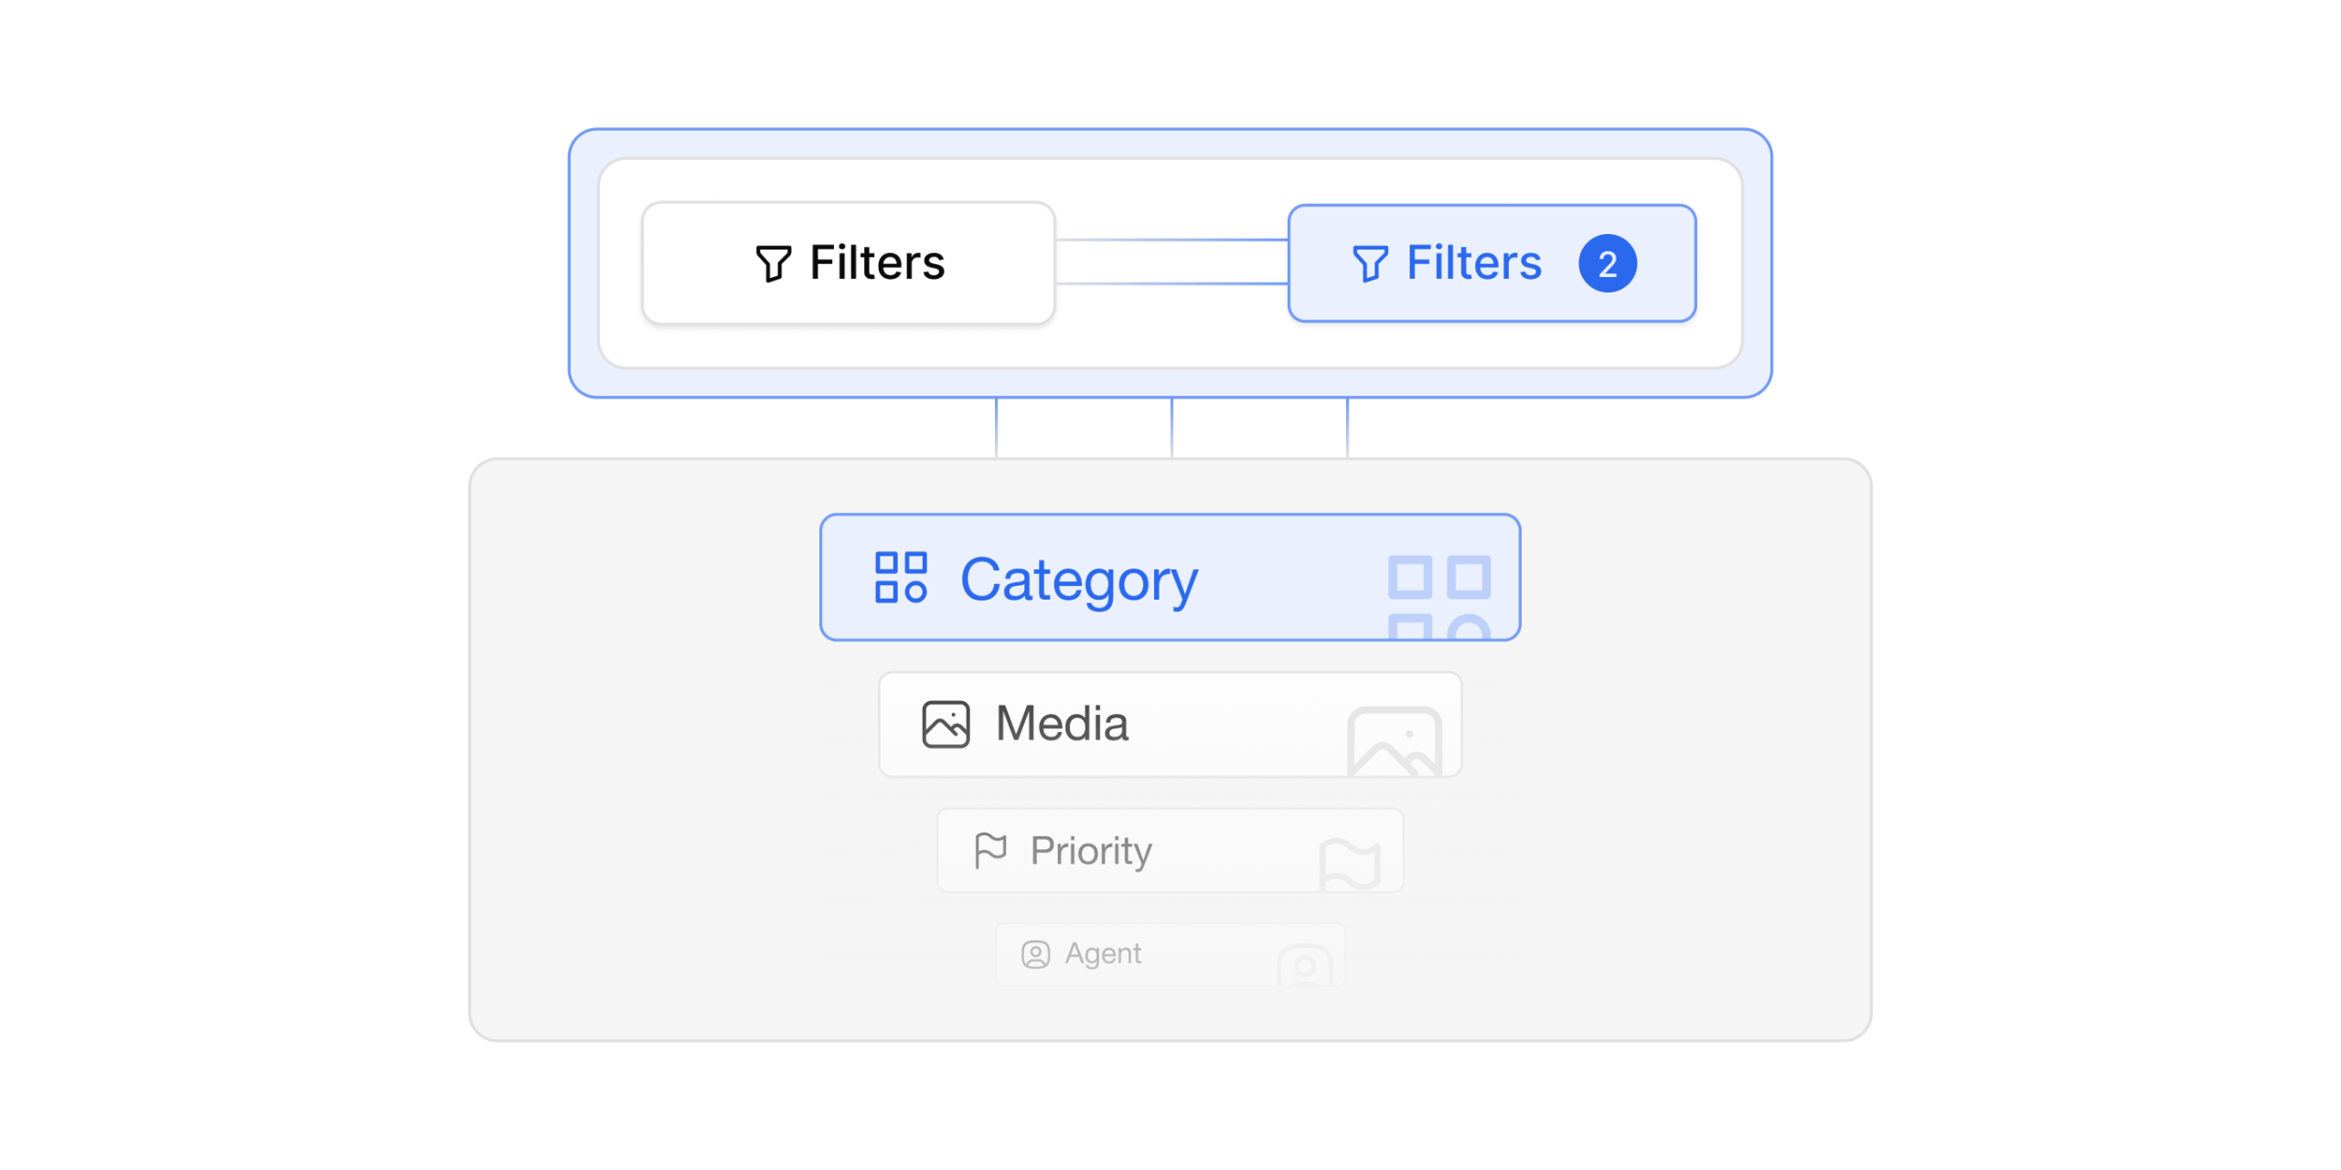Click the blue Filters text label
The image size is (2341, 1170).
tap(1474, 263)
